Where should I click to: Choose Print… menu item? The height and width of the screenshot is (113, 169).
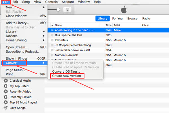tap(24, 74)
